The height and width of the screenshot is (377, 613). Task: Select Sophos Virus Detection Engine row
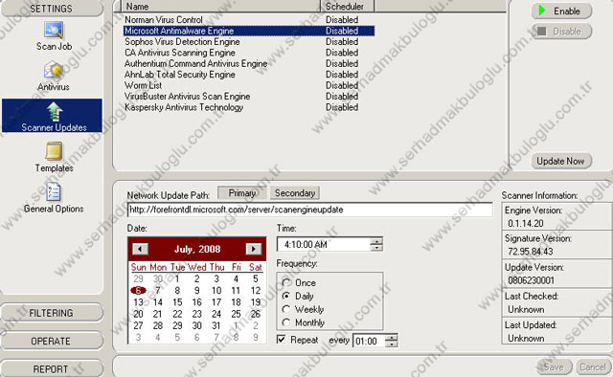tap(249, 41)
